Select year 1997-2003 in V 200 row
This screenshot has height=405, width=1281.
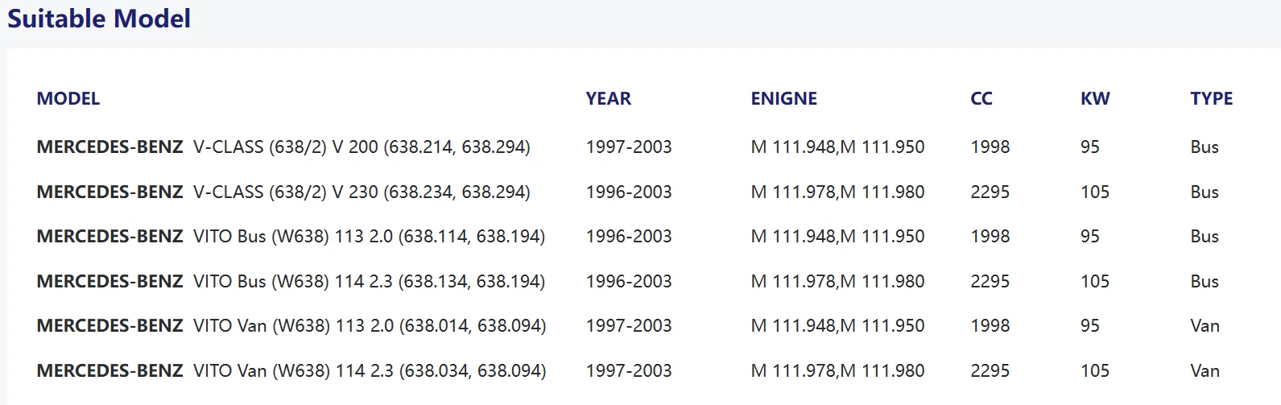(x=629, y=147)
